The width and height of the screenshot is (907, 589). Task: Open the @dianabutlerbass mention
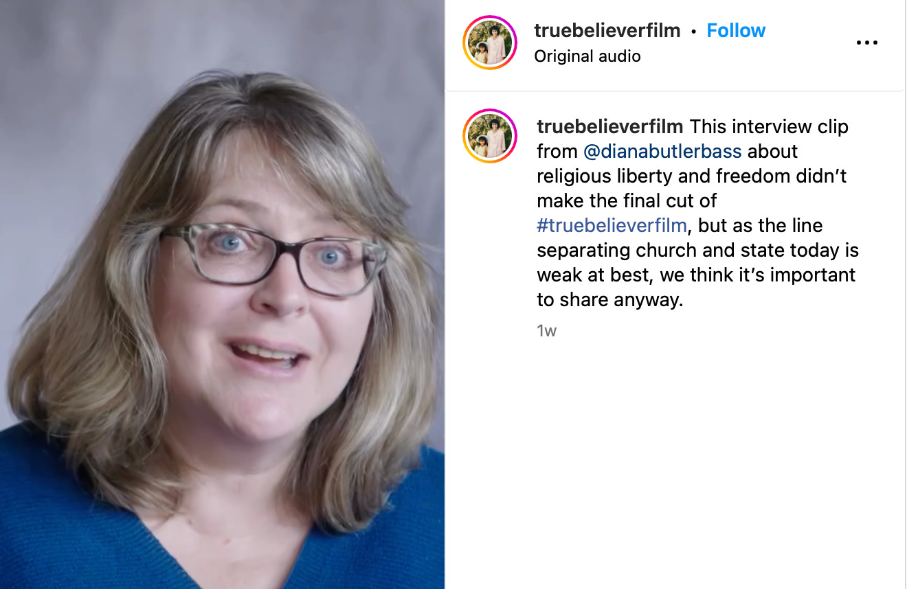[x=662, y=151]
